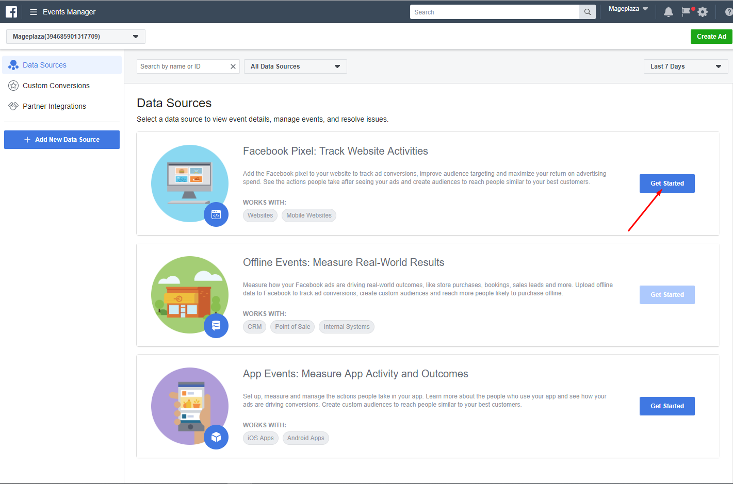This screenshot has width=733, height=484.
Task: Open the settings gear icon
Action: (703, 12)
